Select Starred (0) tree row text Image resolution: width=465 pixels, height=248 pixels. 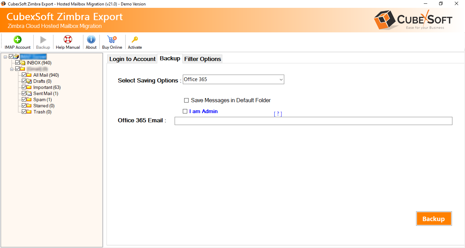(x=44, y=106)
